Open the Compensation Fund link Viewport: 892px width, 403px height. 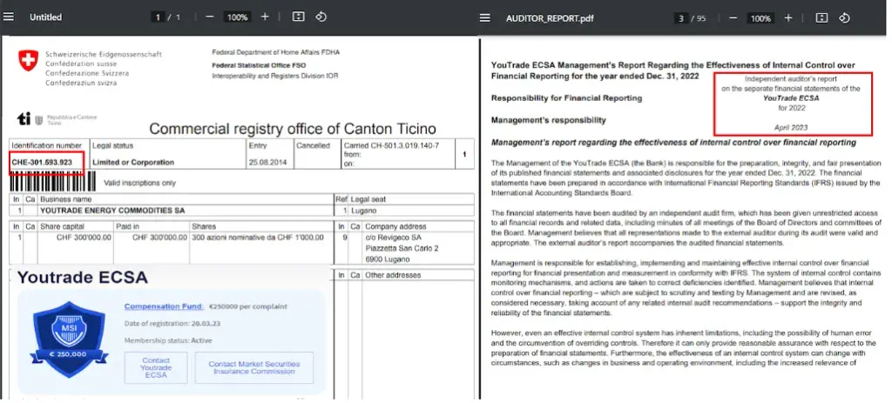pos(163,306)
